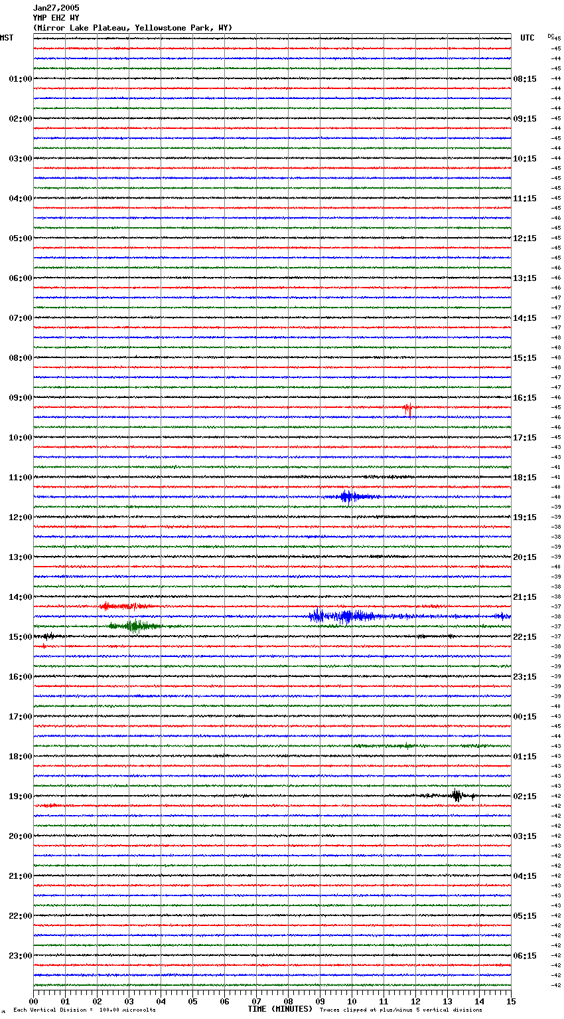Select the 07:00 MST time label

(21, 318)
